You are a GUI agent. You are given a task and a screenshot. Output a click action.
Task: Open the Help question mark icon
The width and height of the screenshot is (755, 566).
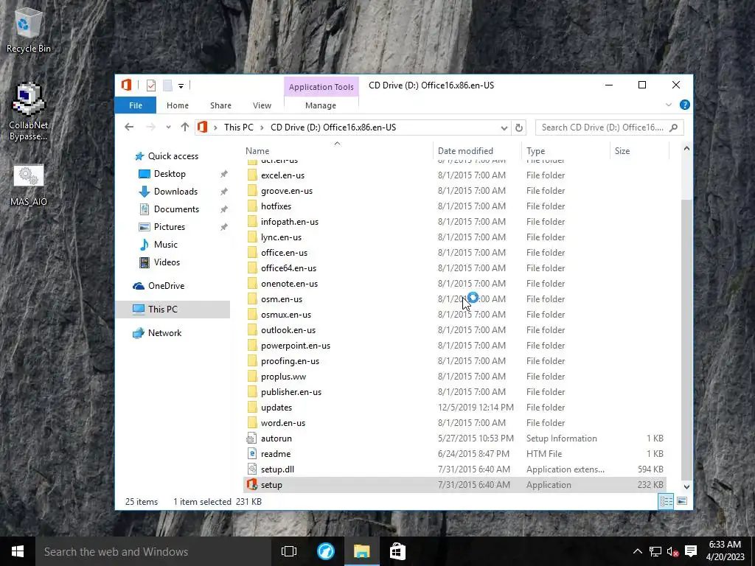pyautogui.click(x=684, y=105)
